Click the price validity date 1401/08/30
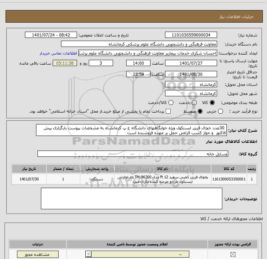Image resolution: width=267 pixels, height=259 pixels. point(191,74)
